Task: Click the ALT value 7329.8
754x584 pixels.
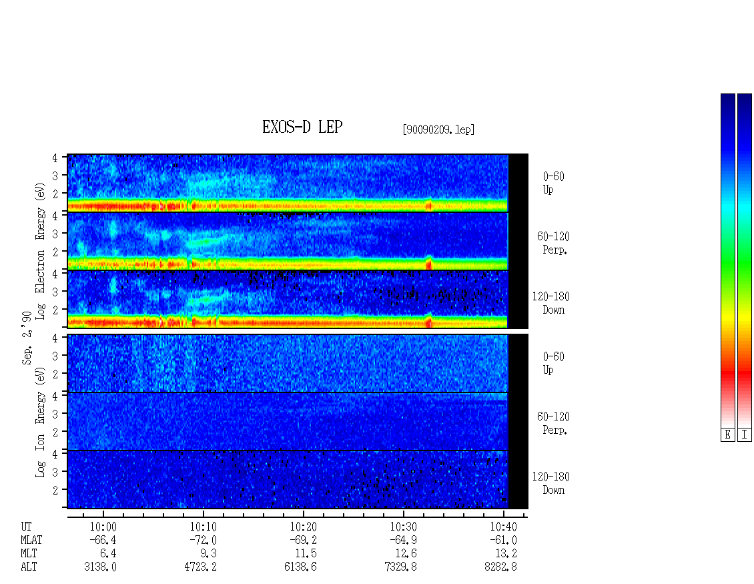Action: [x=400, y=567]
